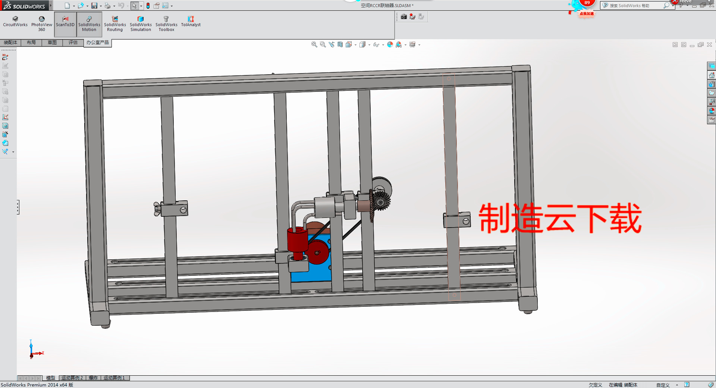The height and width of the screenshot is (388, 716).
Task: Toggle ScanTo3D add-in off
Action: pyautogui.click(x=65, y=22)
